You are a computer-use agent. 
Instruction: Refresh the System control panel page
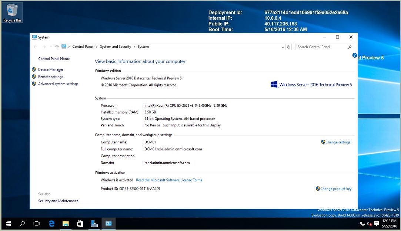[x=289, y=47]
